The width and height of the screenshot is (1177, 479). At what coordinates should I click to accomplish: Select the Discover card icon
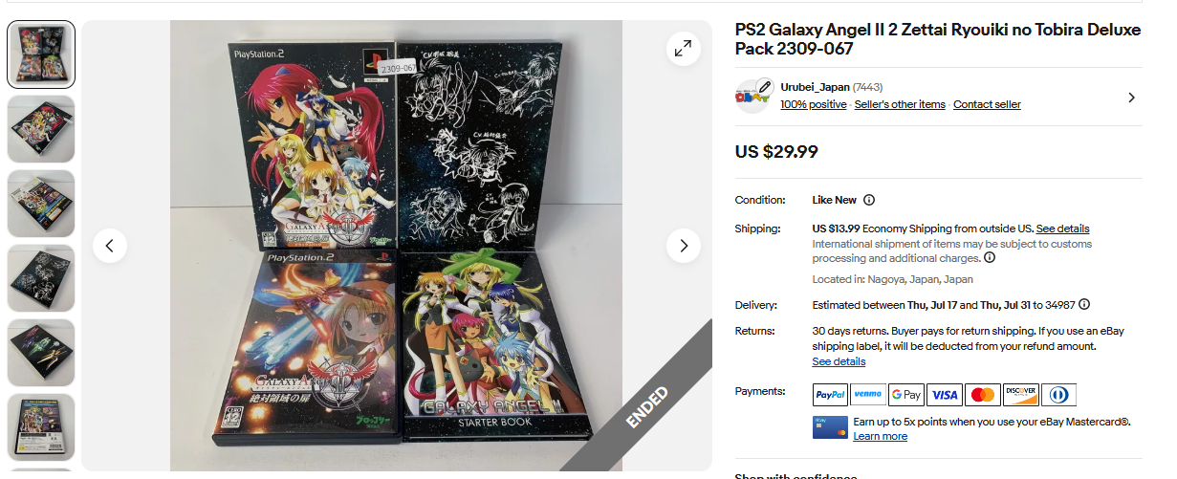pos(1020,395)
